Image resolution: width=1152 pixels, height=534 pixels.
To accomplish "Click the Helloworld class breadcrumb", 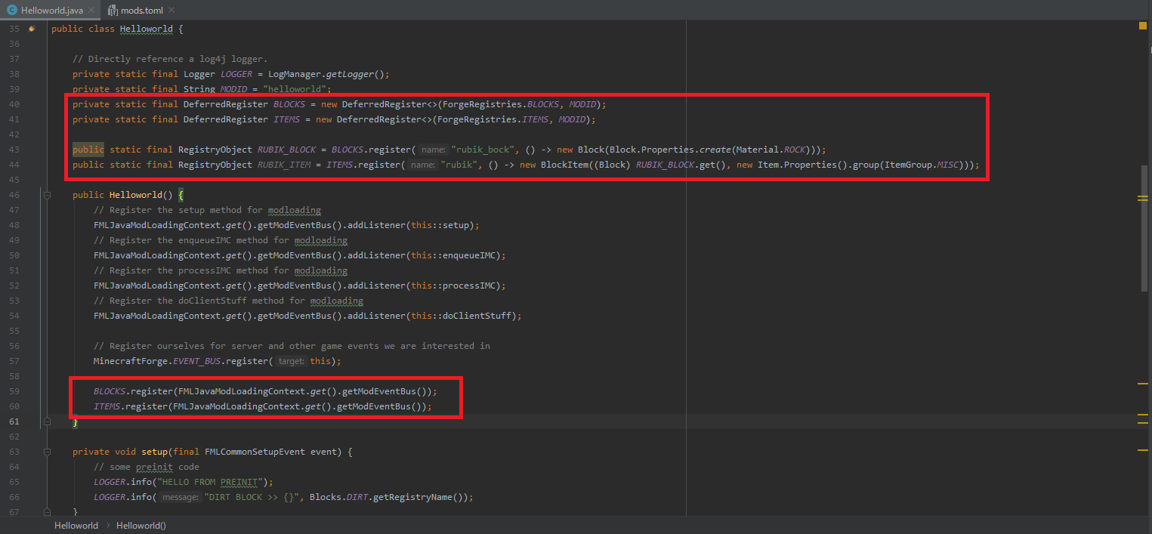I will (x=76, y=526).
